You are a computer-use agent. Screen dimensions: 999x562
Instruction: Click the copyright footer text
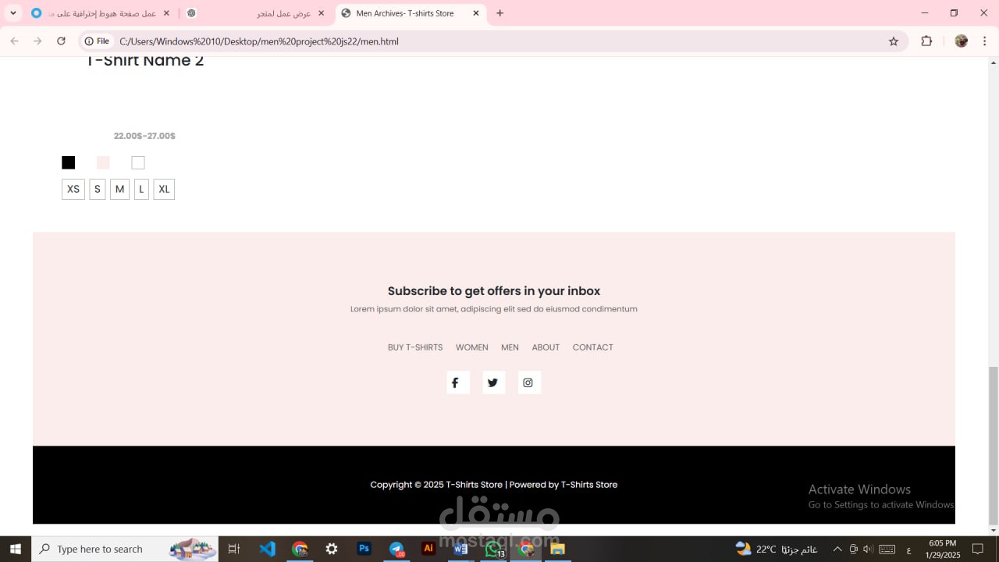(494, 485)
